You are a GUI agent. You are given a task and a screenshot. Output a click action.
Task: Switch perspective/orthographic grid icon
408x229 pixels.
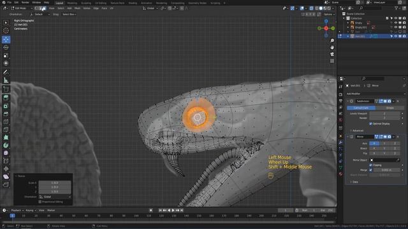tap(332, 61)
